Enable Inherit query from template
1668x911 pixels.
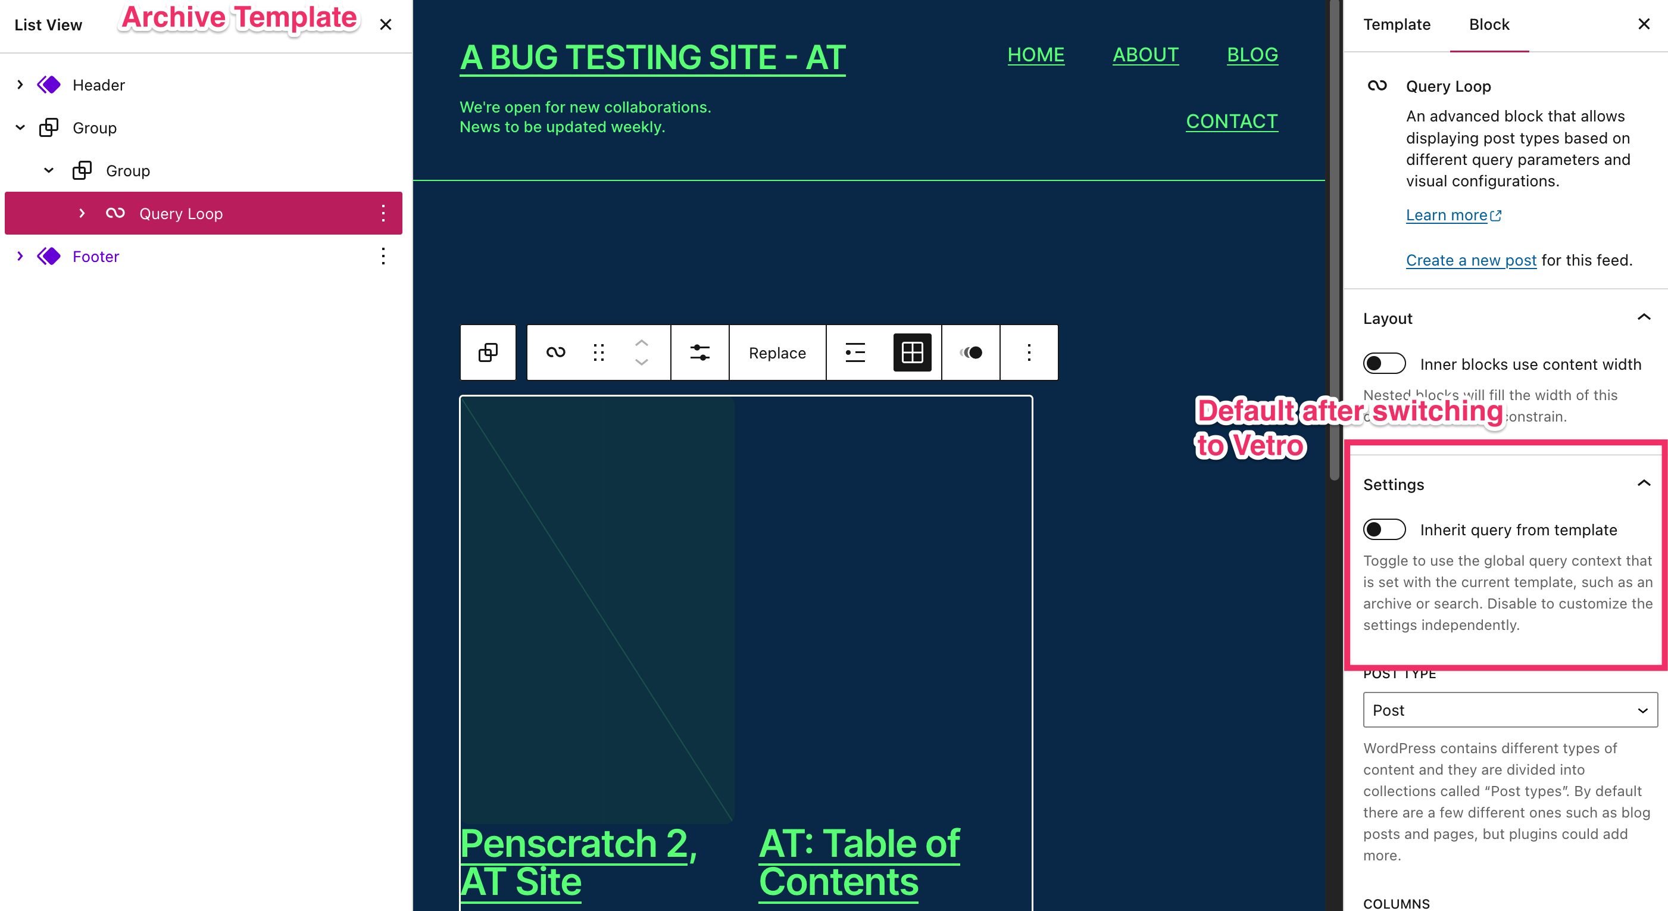[x=1385, y=530]
